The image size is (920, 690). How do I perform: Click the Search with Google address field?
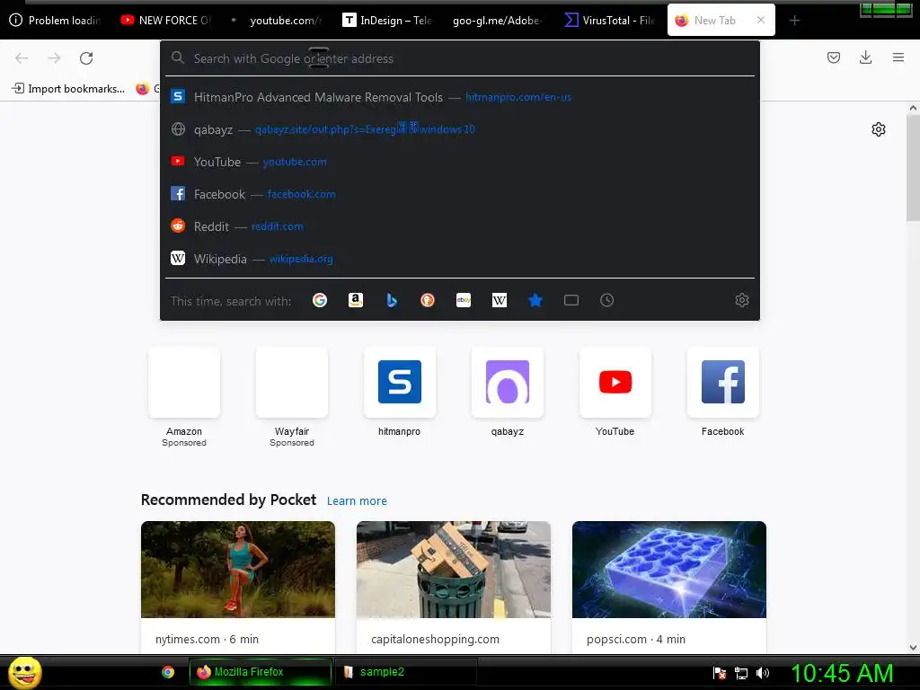click(x=460, y=58)
